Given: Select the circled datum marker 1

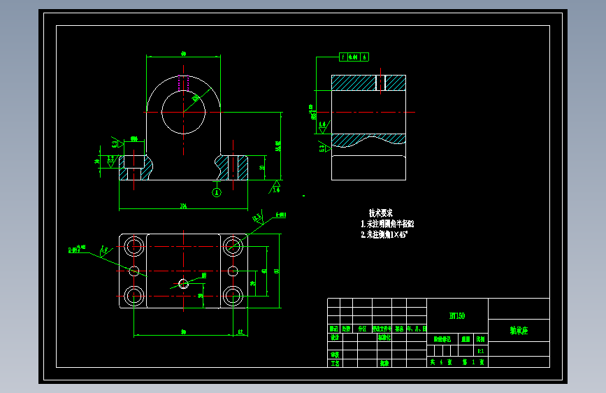Looking at the screenshot, I should click(x=217, y=192).
